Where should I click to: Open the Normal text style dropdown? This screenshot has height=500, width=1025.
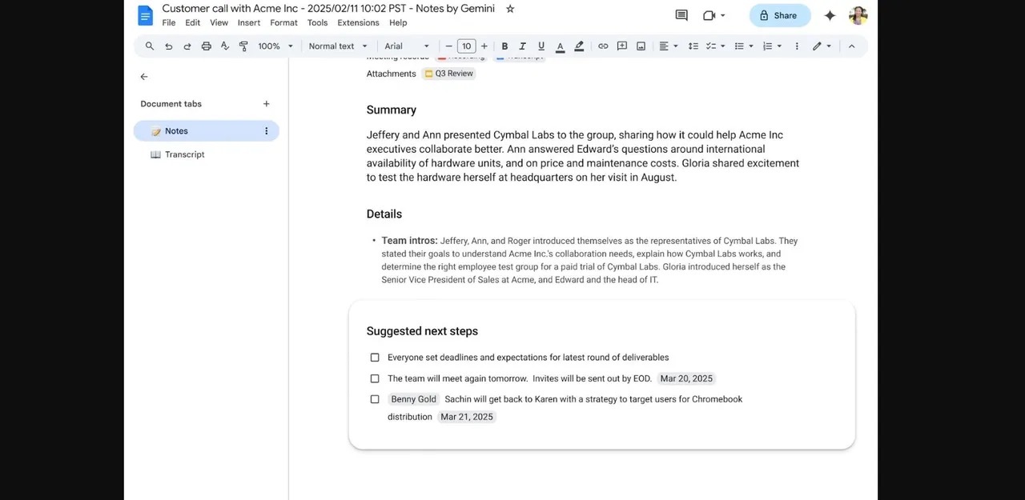tap(338, 46)
